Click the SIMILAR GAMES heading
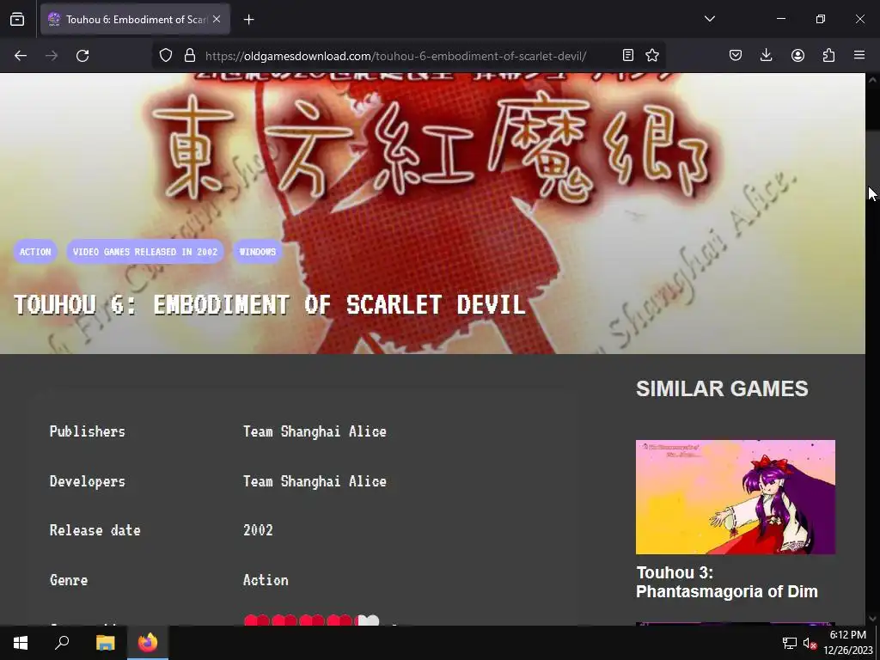The width and height of the screenshot is (880, 660). click(x=722, y=388)
